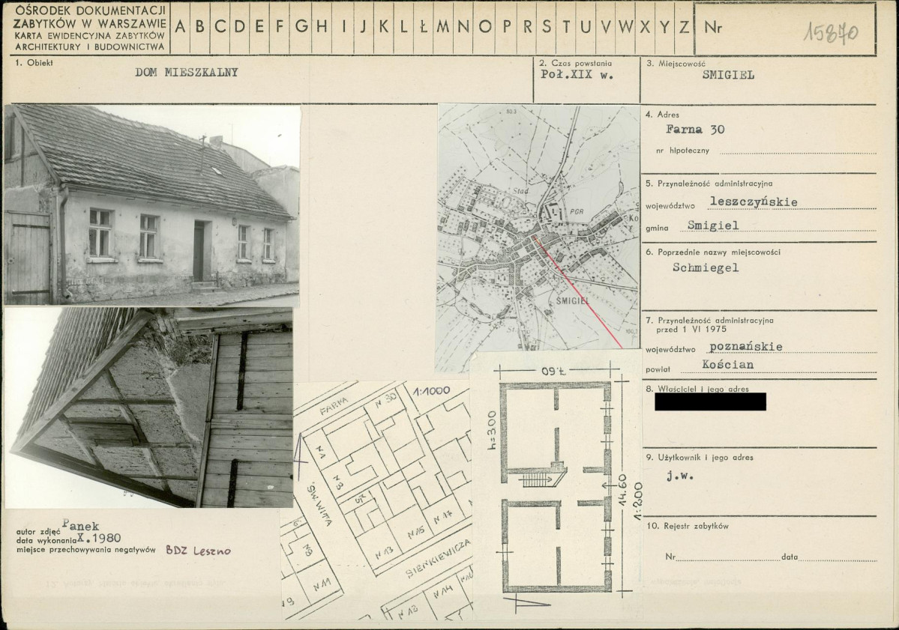The width and height of the screenshot is (899, 630).
Task: Click the letter H index box
Action: coord(322,27)
